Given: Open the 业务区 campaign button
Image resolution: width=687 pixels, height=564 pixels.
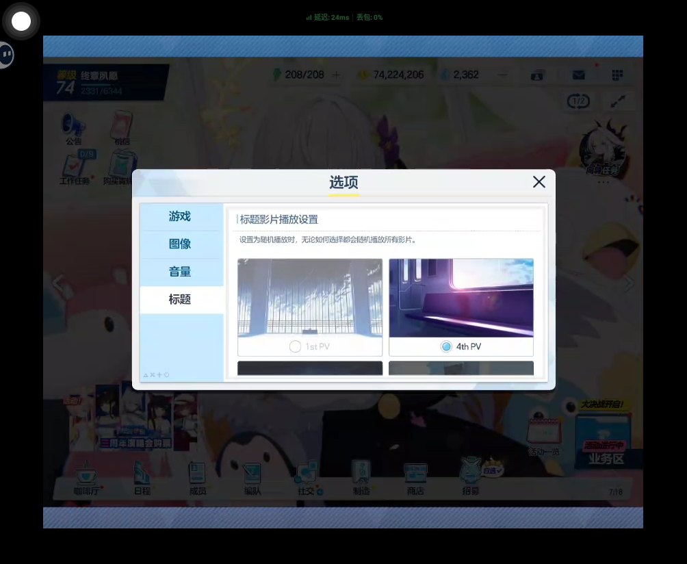Looking at the screenshot, I should 606,441.
